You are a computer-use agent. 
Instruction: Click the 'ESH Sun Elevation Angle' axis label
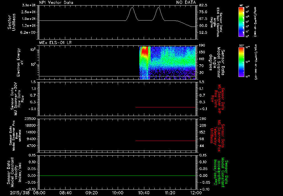click(216, 22)
